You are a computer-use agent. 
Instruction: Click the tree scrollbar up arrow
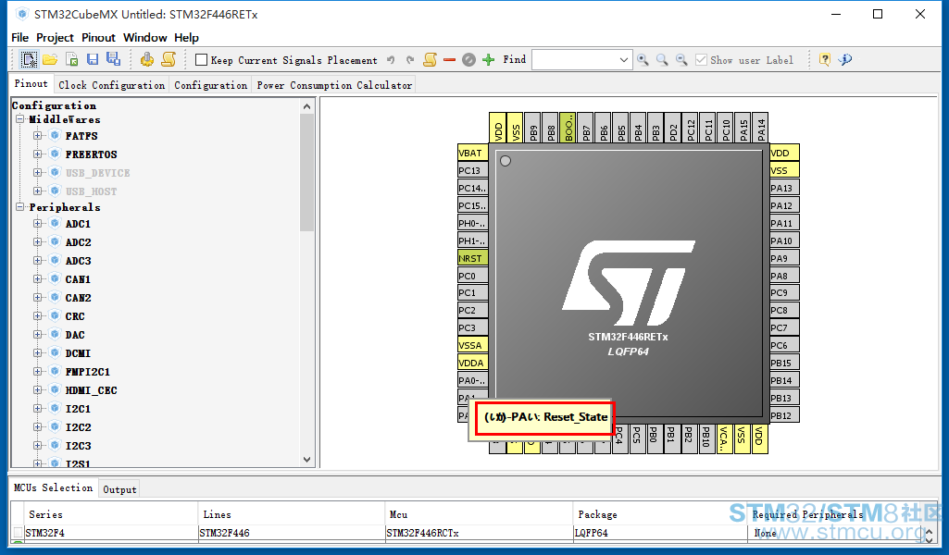306,106
